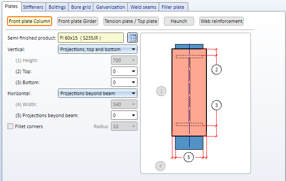
Task: Click the Semi-finished product field
Action: point(91,37)
